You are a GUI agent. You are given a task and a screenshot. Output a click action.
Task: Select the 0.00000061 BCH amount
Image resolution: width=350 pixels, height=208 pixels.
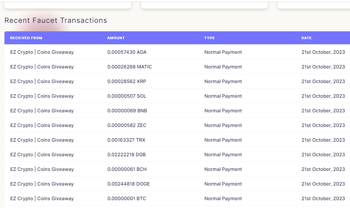pos(127,169)
